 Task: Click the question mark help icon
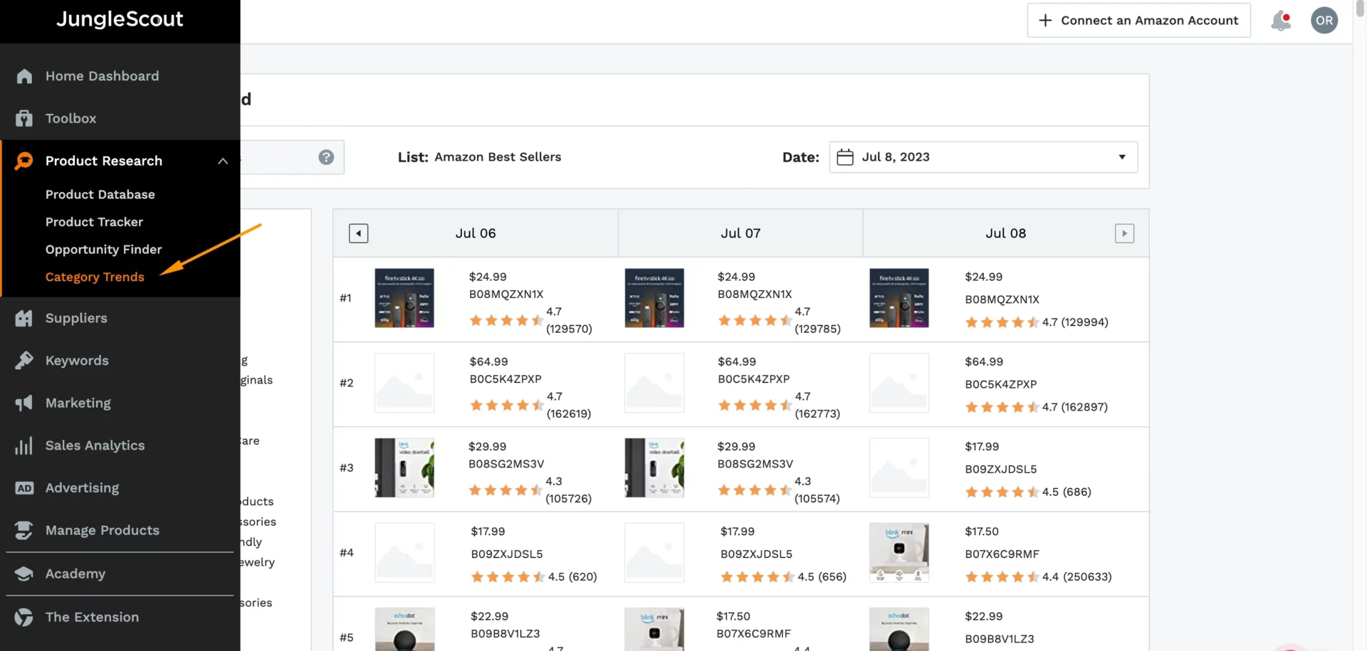[x=326, y=157]
